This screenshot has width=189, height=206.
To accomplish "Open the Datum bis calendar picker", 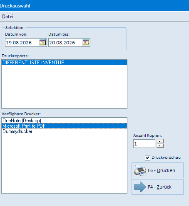I will tap(86, 42).
